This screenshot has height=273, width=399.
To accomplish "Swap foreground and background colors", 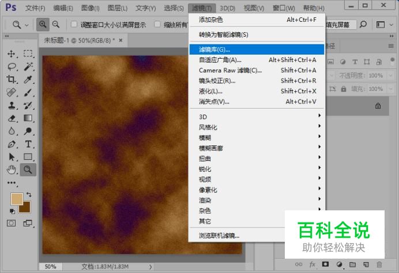I will (29, 195).
